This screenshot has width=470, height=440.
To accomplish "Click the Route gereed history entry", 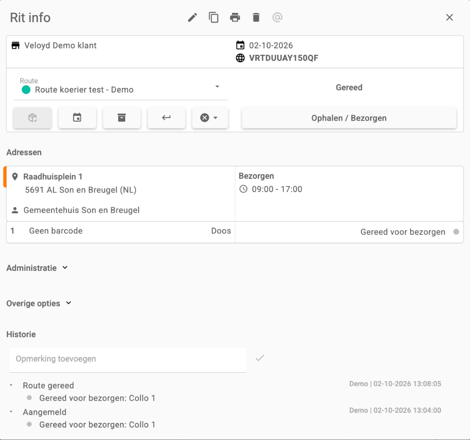I will pyautogui.click(x=48, y=386).
